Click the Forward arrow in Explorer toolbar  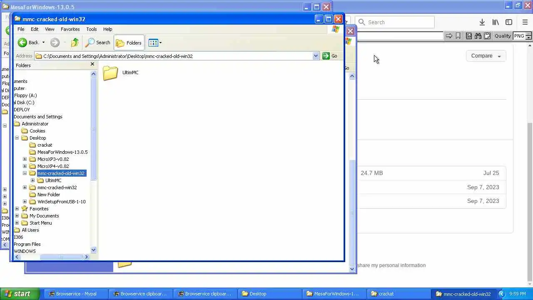tap(55, 42)
